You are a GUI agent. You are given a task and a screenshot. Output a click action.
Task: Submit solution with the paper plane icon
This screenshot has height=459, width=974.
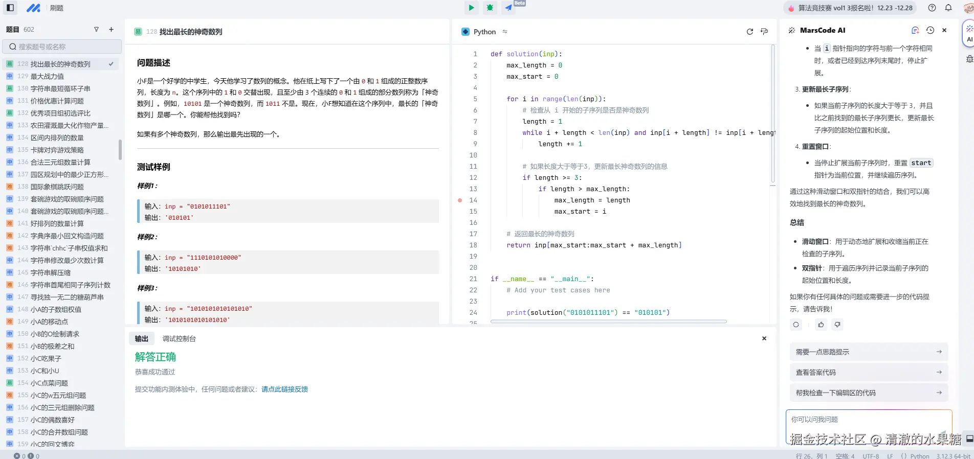coord(508,8)
